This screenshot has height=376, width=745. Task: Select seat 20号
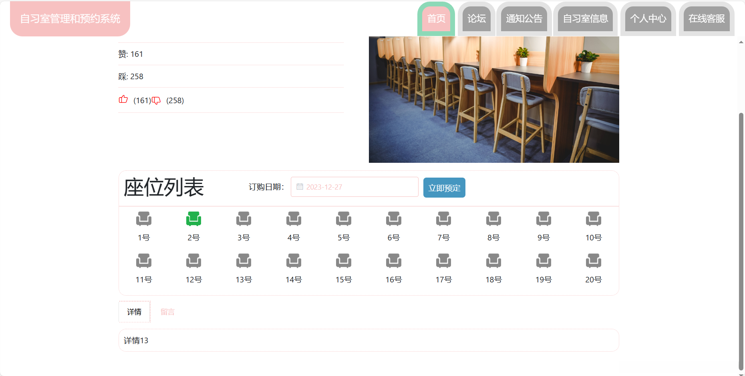pyautogui.click(x=594, y=262)
